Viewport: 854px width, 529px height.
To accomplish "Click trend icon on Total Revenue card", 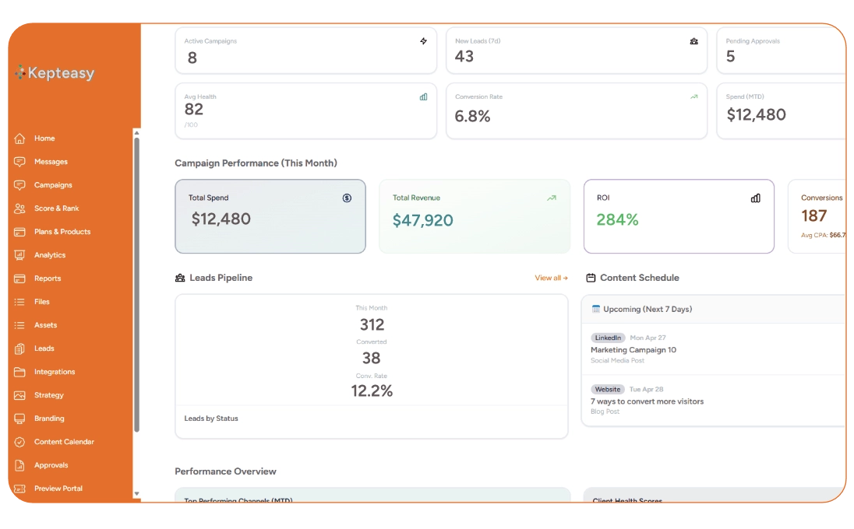I will pyautogui.click(x=552, y=198).
